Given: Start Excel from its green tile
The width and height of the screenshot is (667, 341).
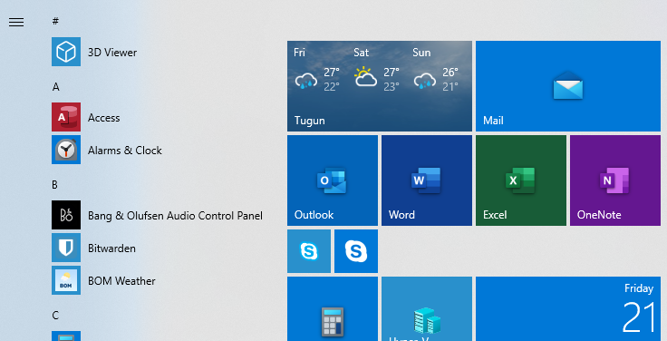Looking at the screenshot, I should (x=521, y=180).
